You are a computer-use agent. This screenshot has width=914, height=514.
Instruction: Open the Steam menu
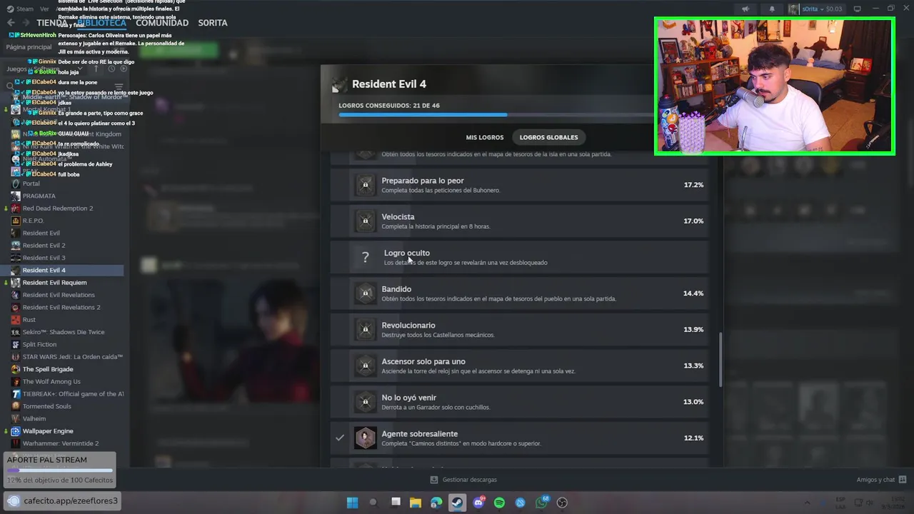tap(25, 9)
